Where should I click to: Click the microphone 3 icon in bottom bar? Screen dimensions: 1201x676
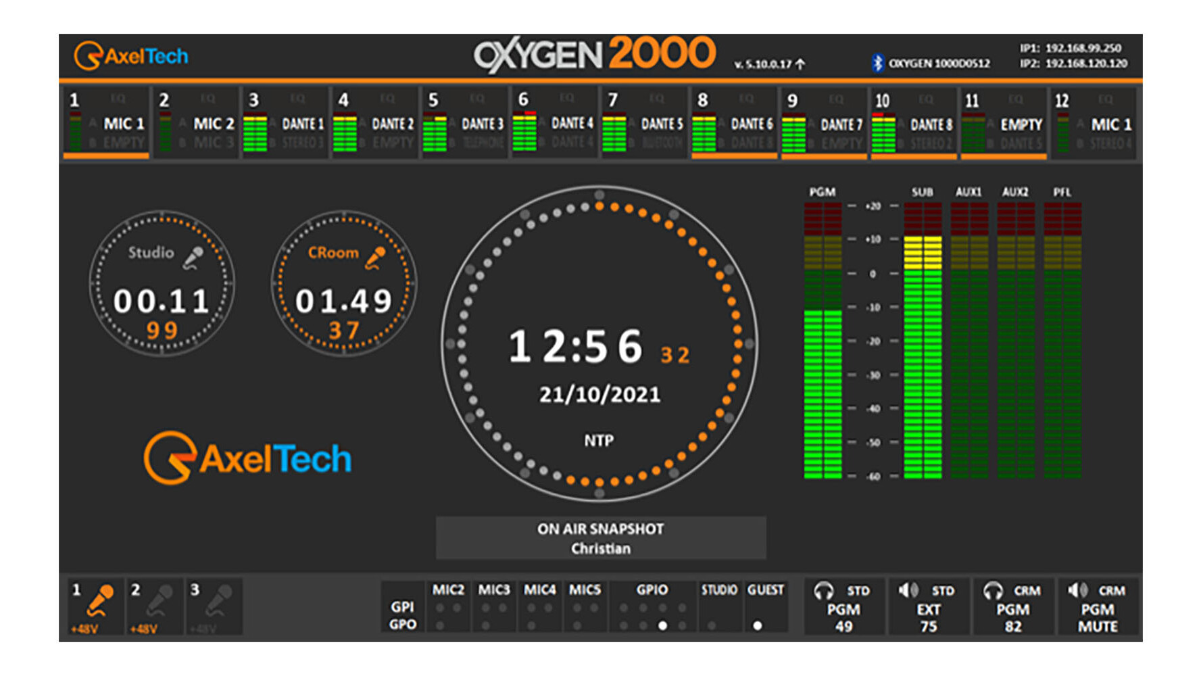(220, 600)
